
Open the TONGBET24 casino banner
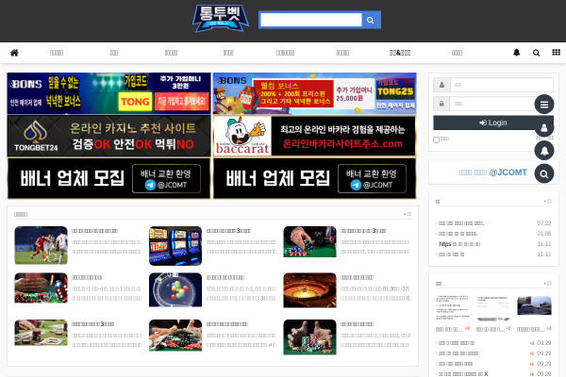(x=108, y=136)
